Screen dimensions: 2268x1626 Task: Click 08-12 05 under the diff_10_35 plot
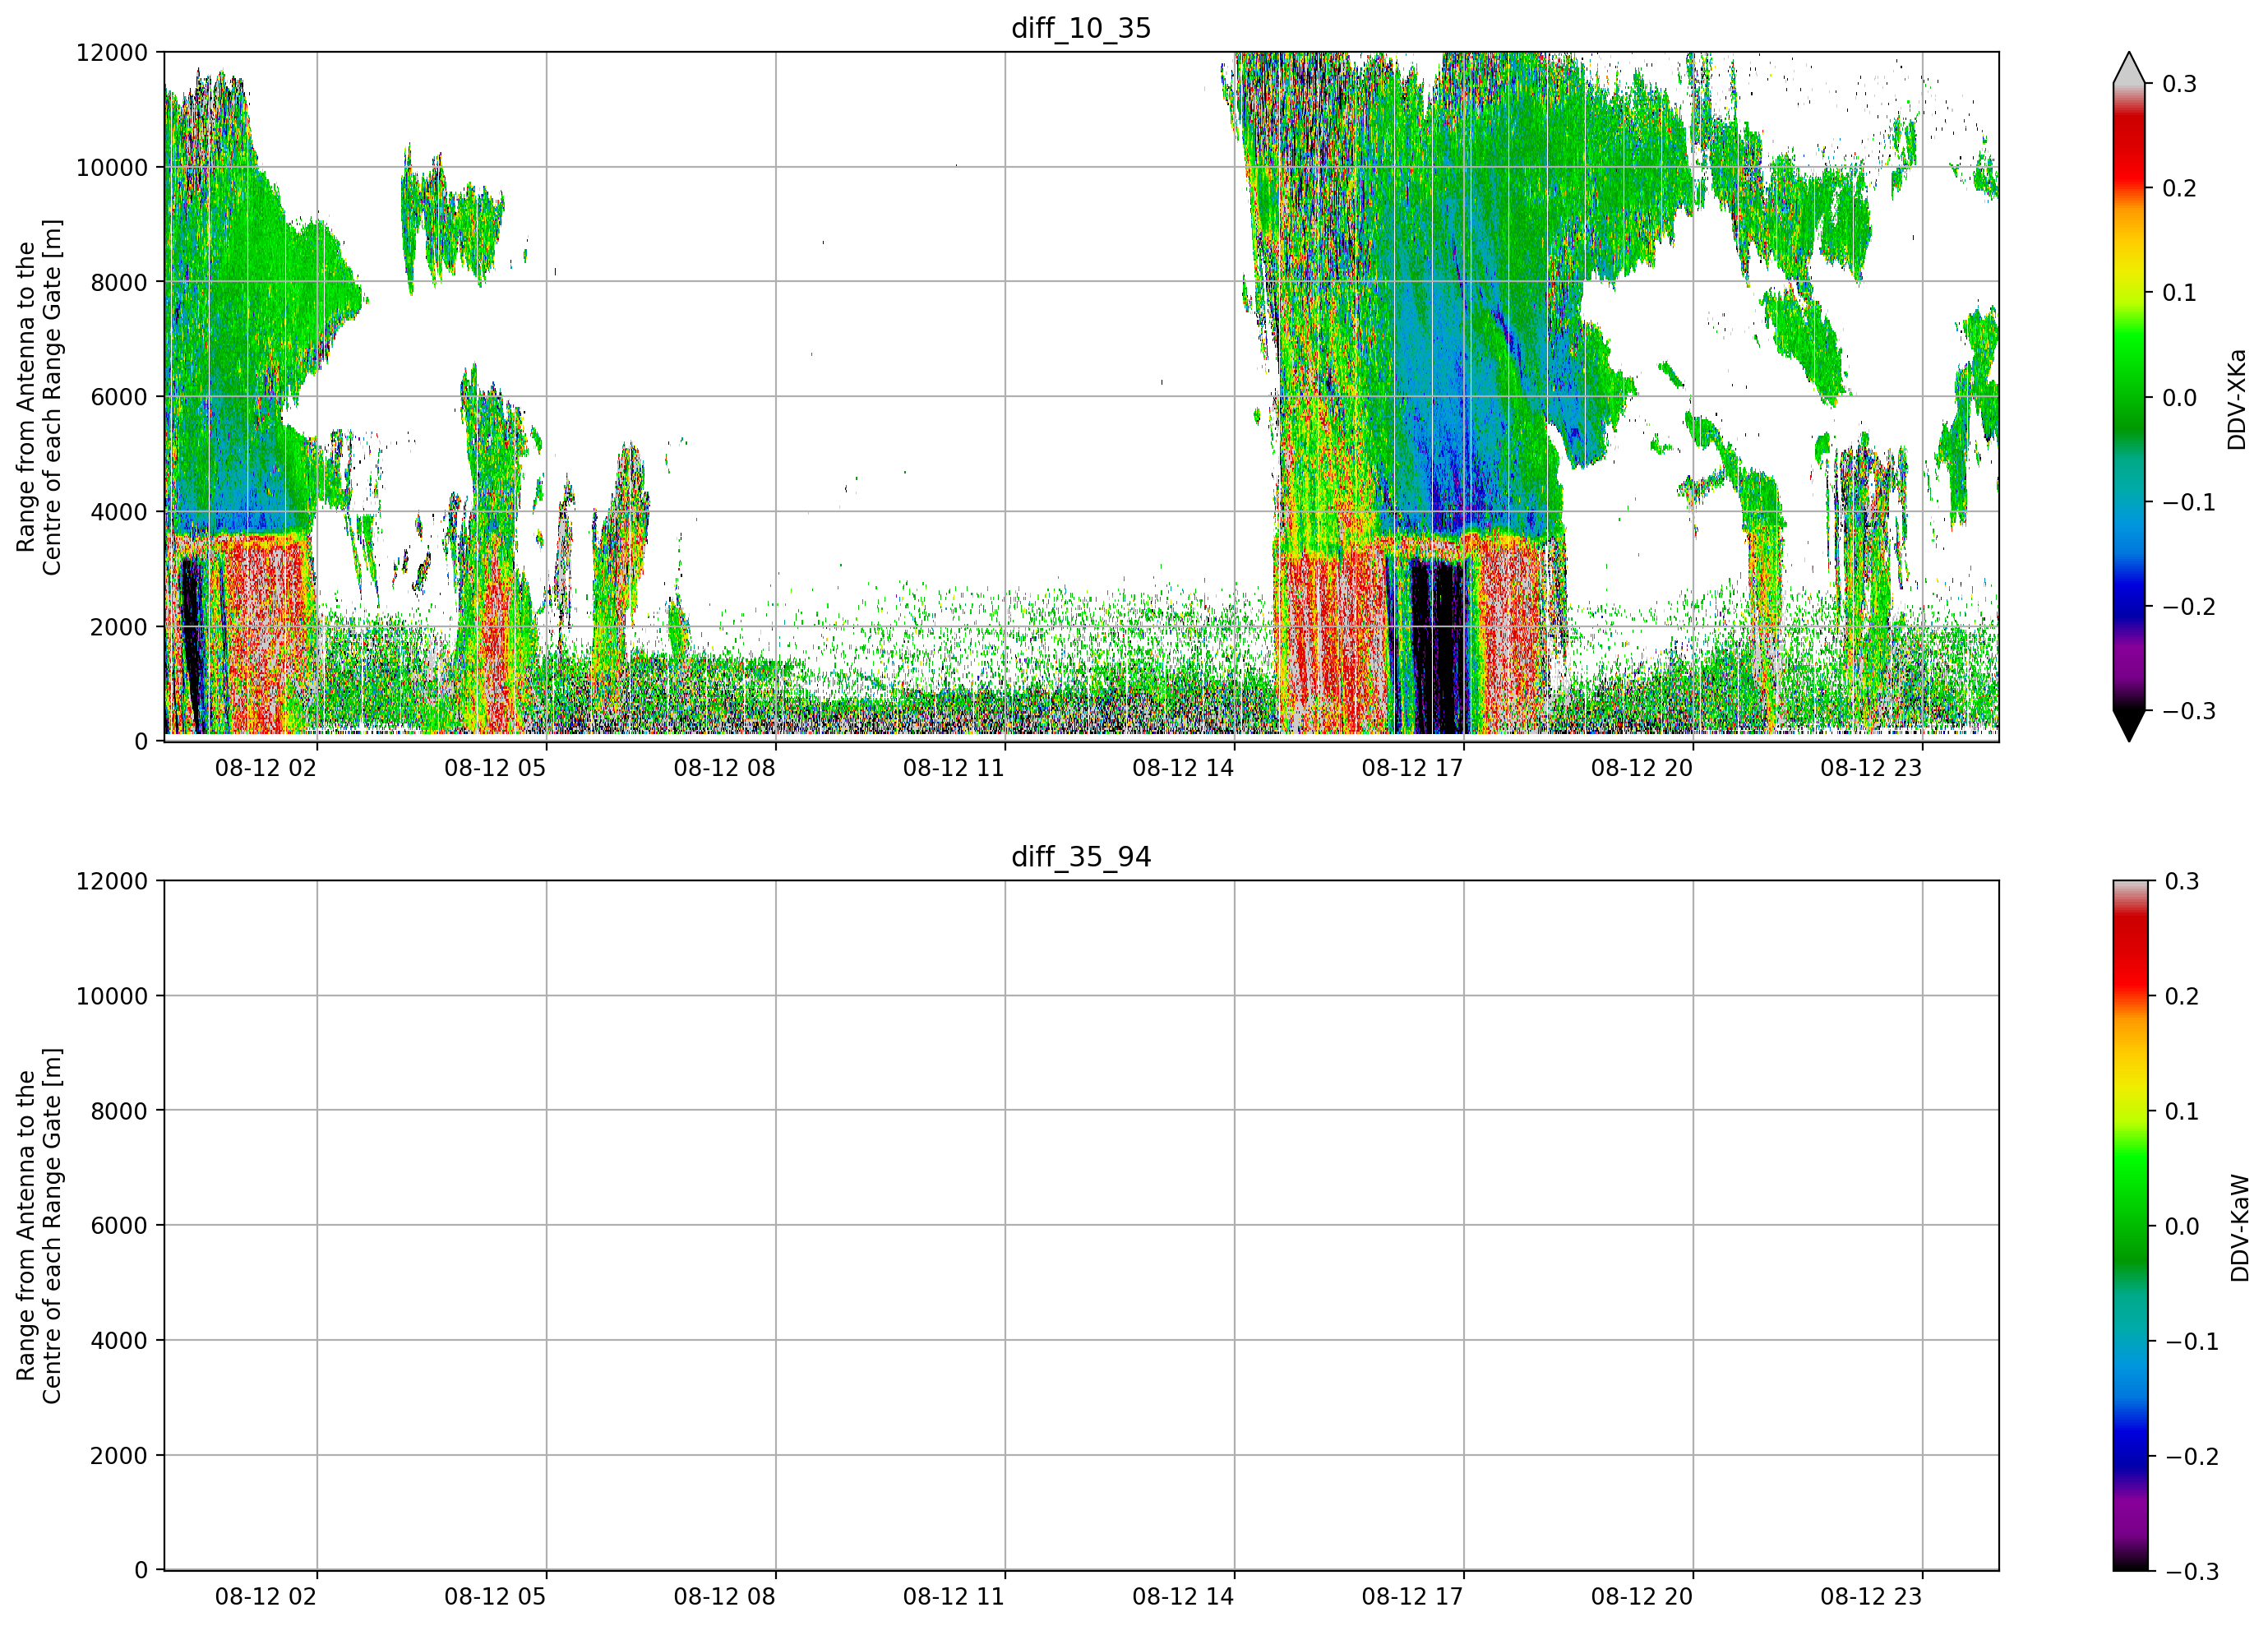coord(495,768)
